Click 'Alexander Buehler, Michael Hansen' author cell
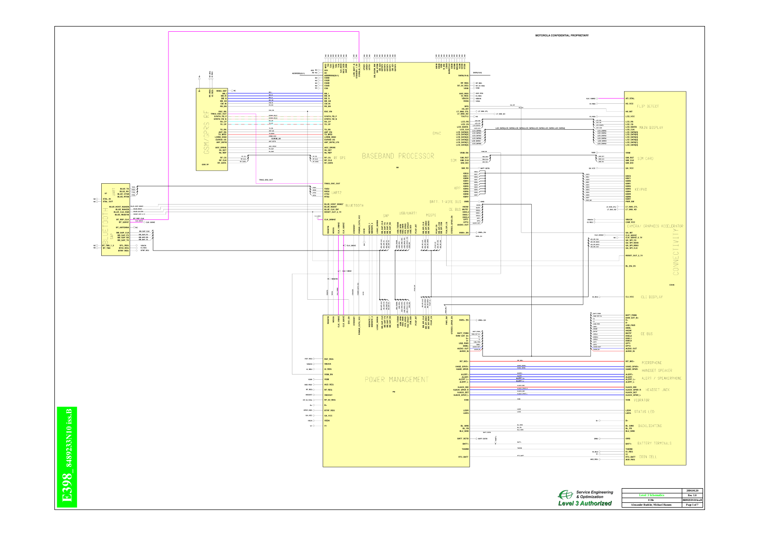The width and height of the screenshot is (757, 536). (x=651, y=505)
